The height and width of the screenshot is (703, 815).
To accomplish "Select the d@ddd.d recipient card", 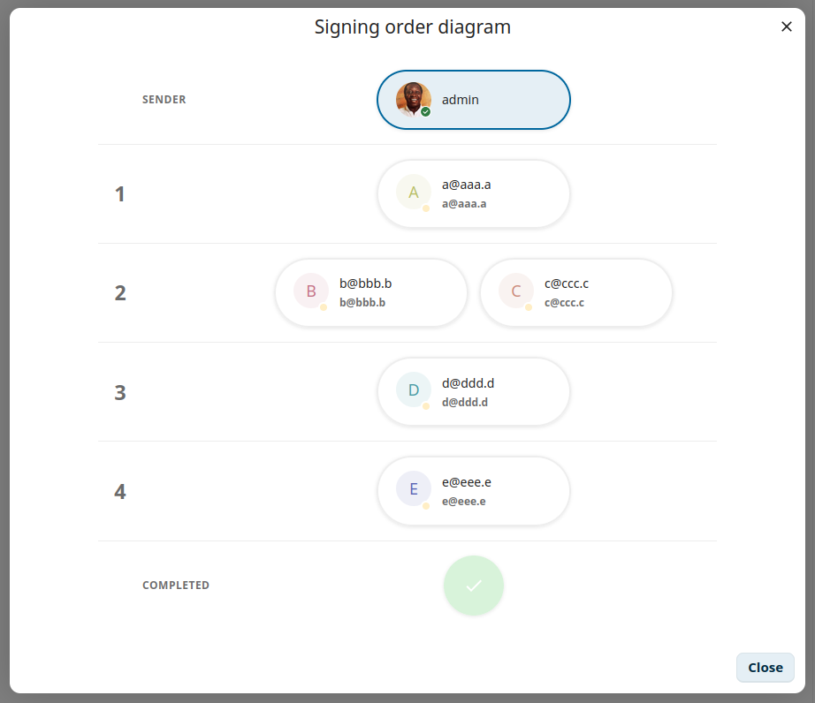I will (474, 390).
